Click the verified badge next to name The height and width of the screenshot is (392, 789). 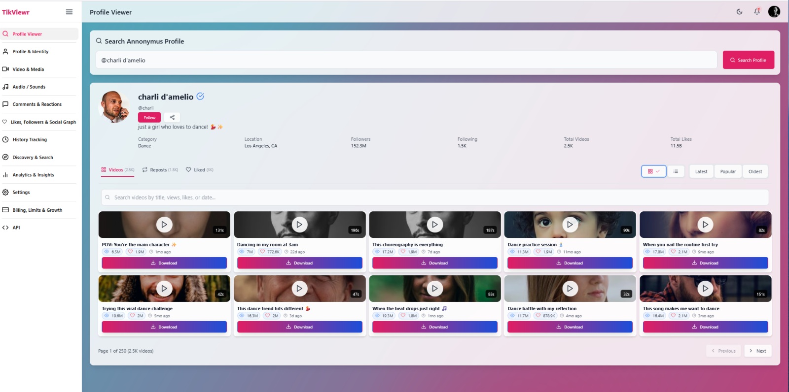point(200,97)
